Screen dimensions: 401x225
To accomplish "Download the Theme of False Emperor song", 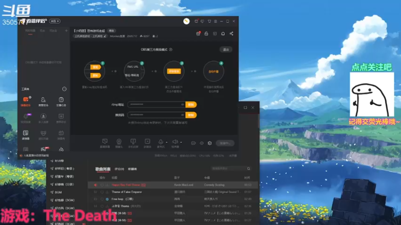I will [x=107, y=192].
